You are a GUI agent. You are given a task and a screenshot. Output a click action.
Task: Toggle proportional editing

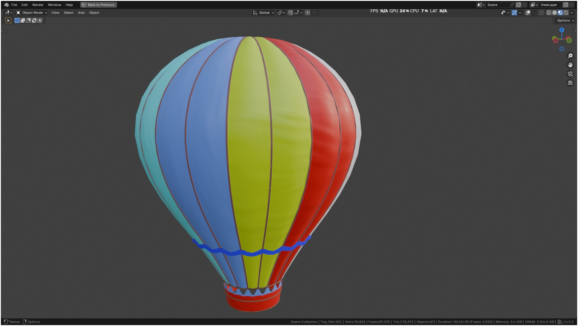tap(308, 13)
